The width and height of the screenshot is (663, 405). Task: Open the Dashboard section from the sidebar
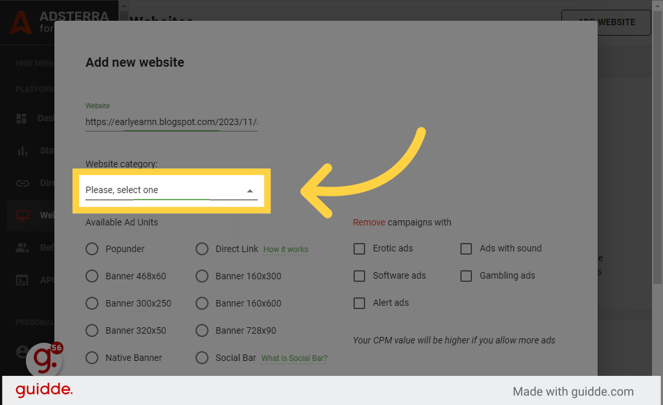pyautogui.click(x=23, y=118)
